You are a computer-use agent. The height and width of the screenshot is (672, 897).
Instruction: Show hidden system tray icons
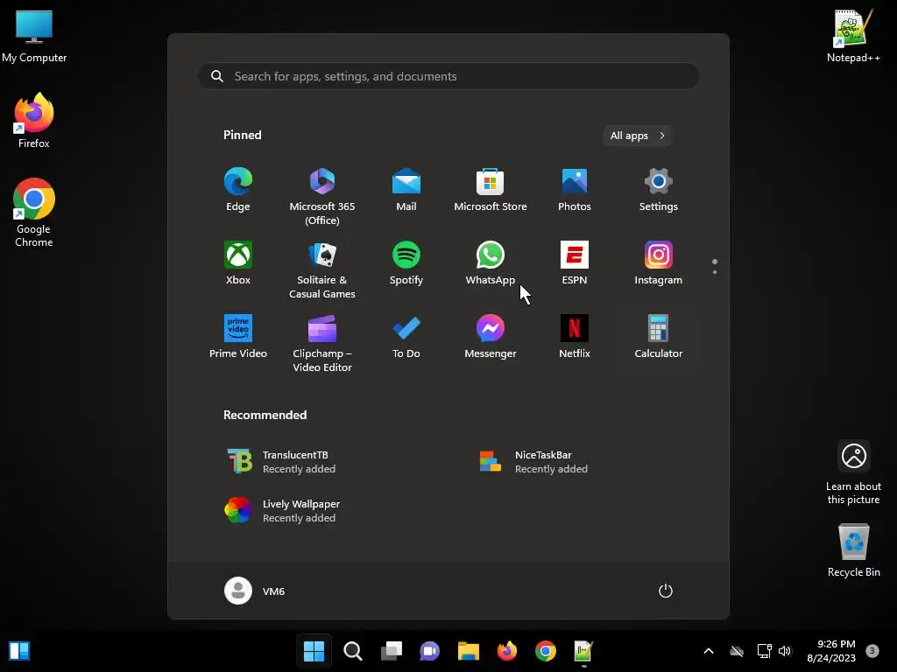[x=708, y=651]
